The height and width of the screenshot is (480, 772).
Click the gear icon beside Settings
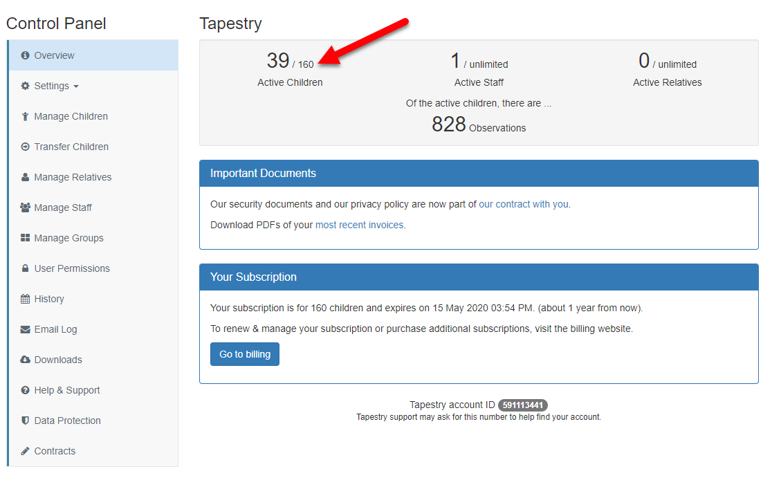(x=25, y=86)
